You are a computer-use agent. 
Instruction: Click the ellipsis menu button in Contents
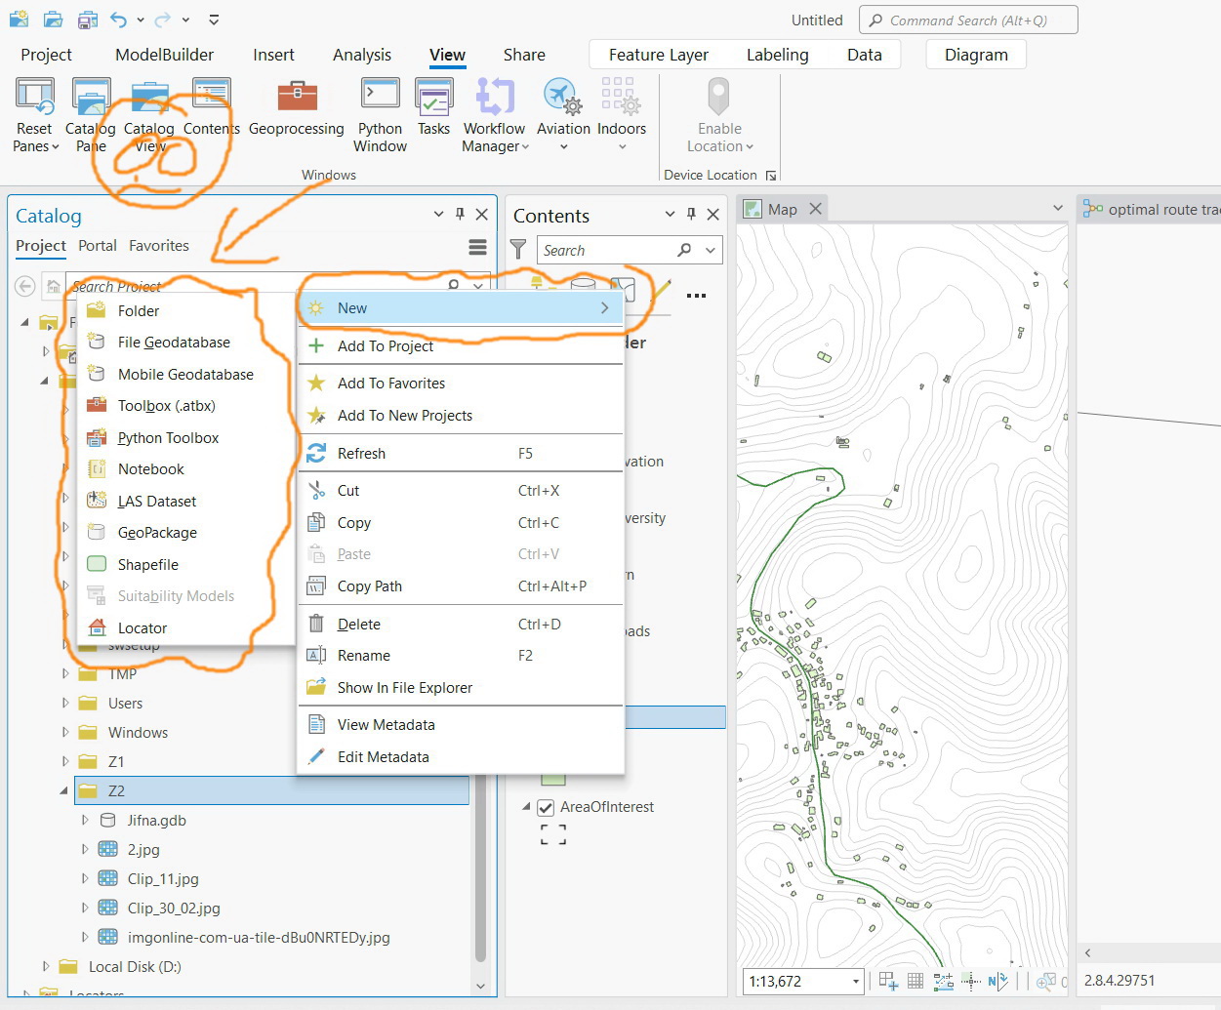(x=696, y=295)
